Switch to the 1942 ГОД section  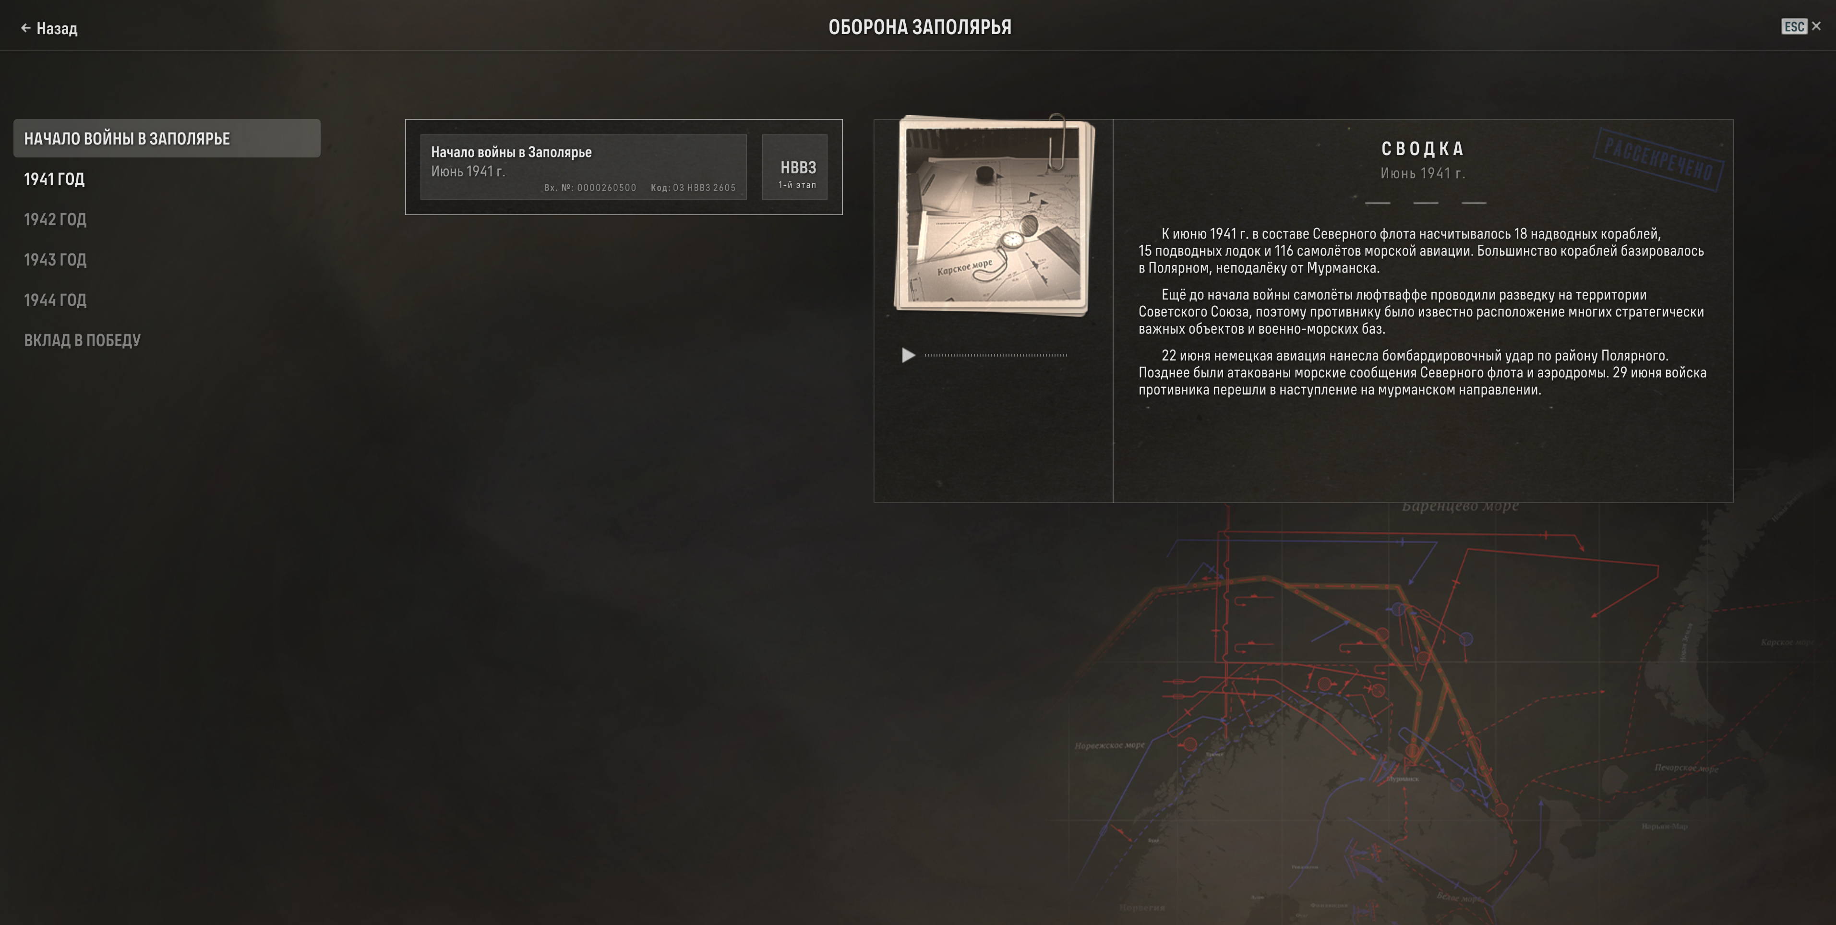click(x=55, y=219)
